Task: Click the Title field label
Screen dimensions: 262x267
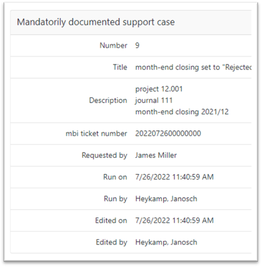Action: [x=120, y=67]
